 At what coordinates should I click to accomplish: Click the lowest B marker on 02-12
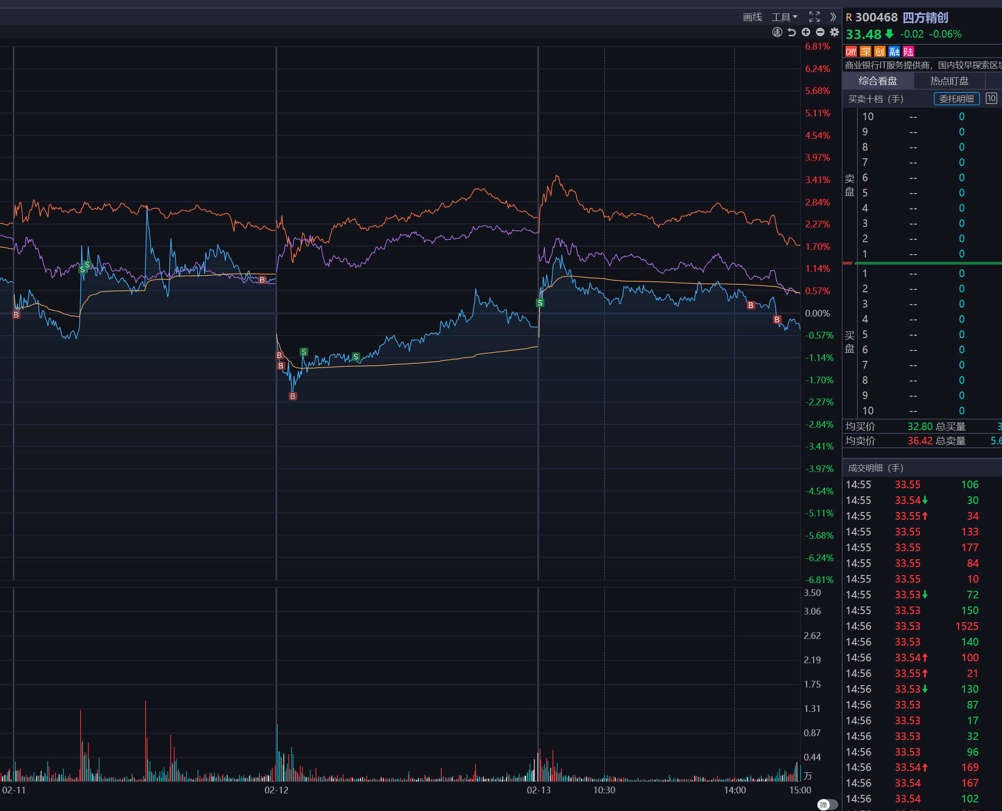tap(293, 396)
